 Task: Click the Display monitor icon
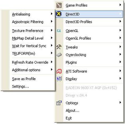pos(59,79)
